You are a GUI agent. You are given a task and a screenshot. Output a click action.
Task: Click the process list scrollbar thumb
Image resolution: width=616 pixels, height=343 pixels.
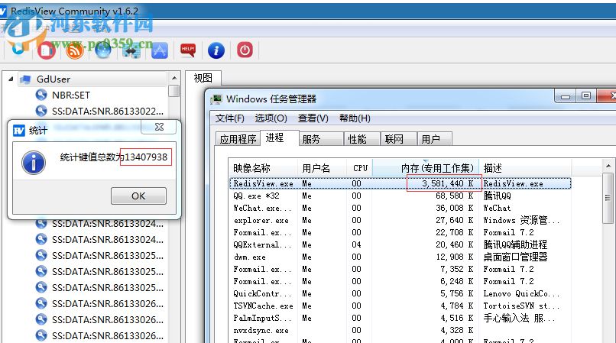[608, 198]
